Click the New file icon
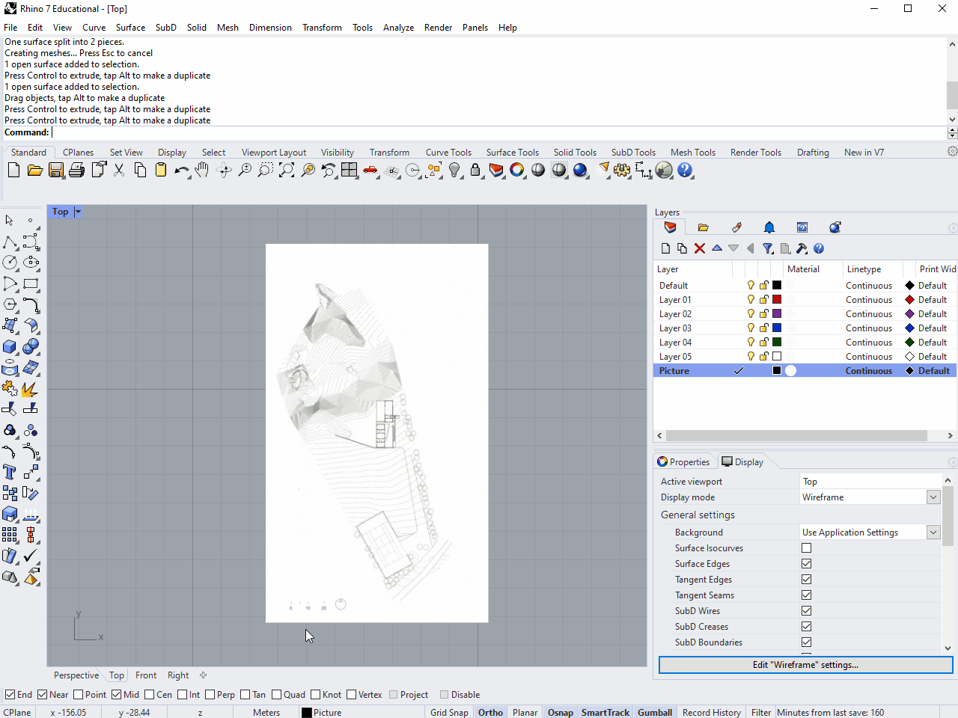 pos(13,171)
